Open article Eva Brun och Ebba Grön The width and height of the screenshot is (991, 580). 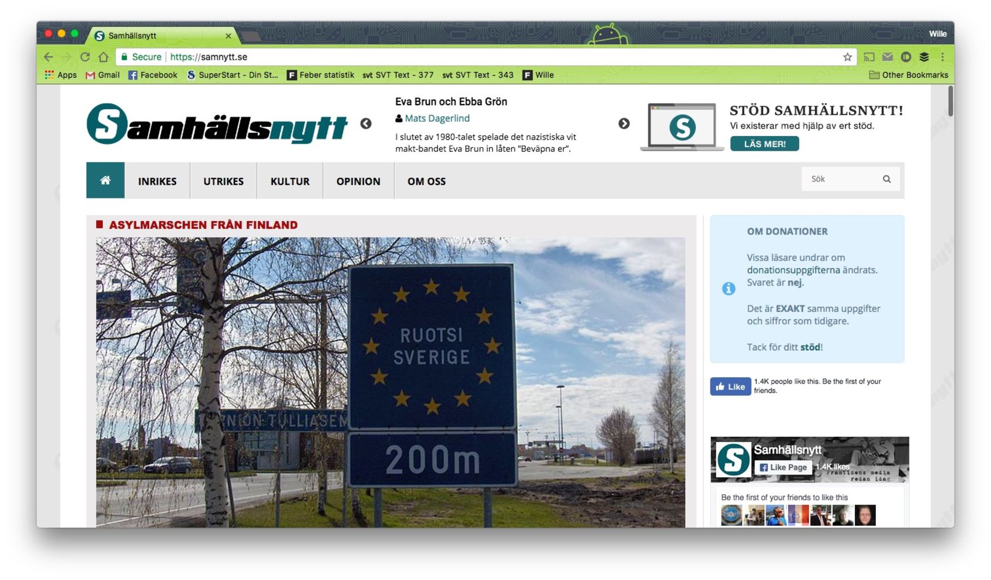(x=451, y=101)
